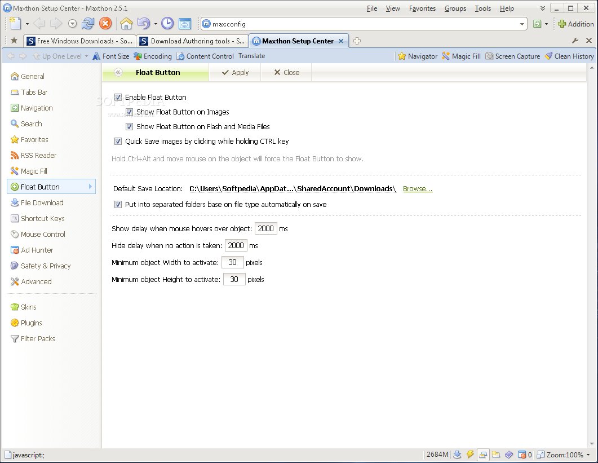
Task: Launch Screen Capture tool
Action: pos(512,56)
